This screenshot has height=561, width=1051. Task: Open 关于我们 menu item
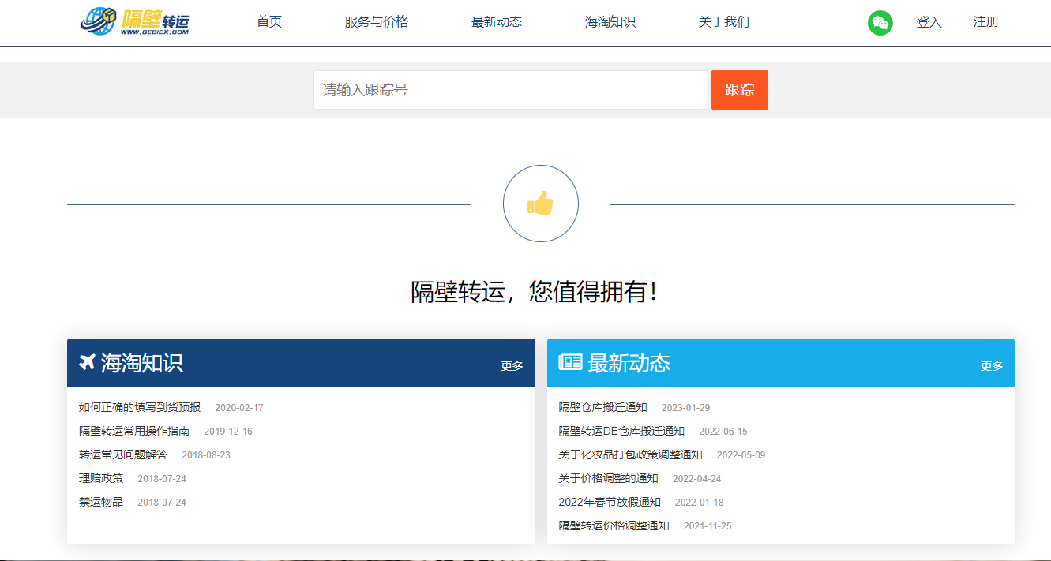(x=724, y=22)
